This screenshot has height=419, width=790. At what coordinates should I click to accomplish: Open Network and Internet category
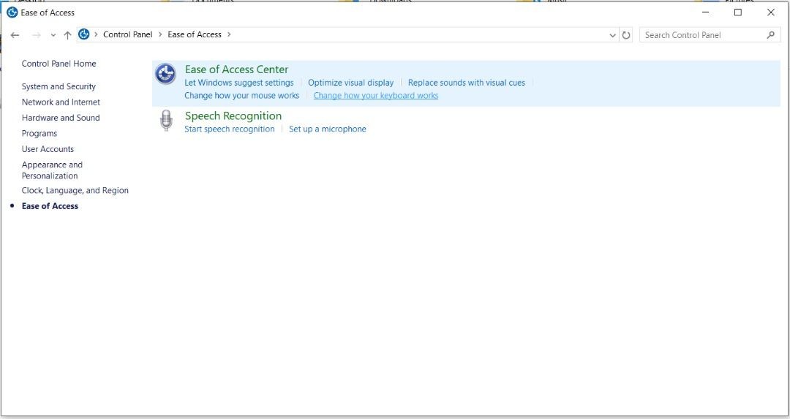(x=61, y=102)
